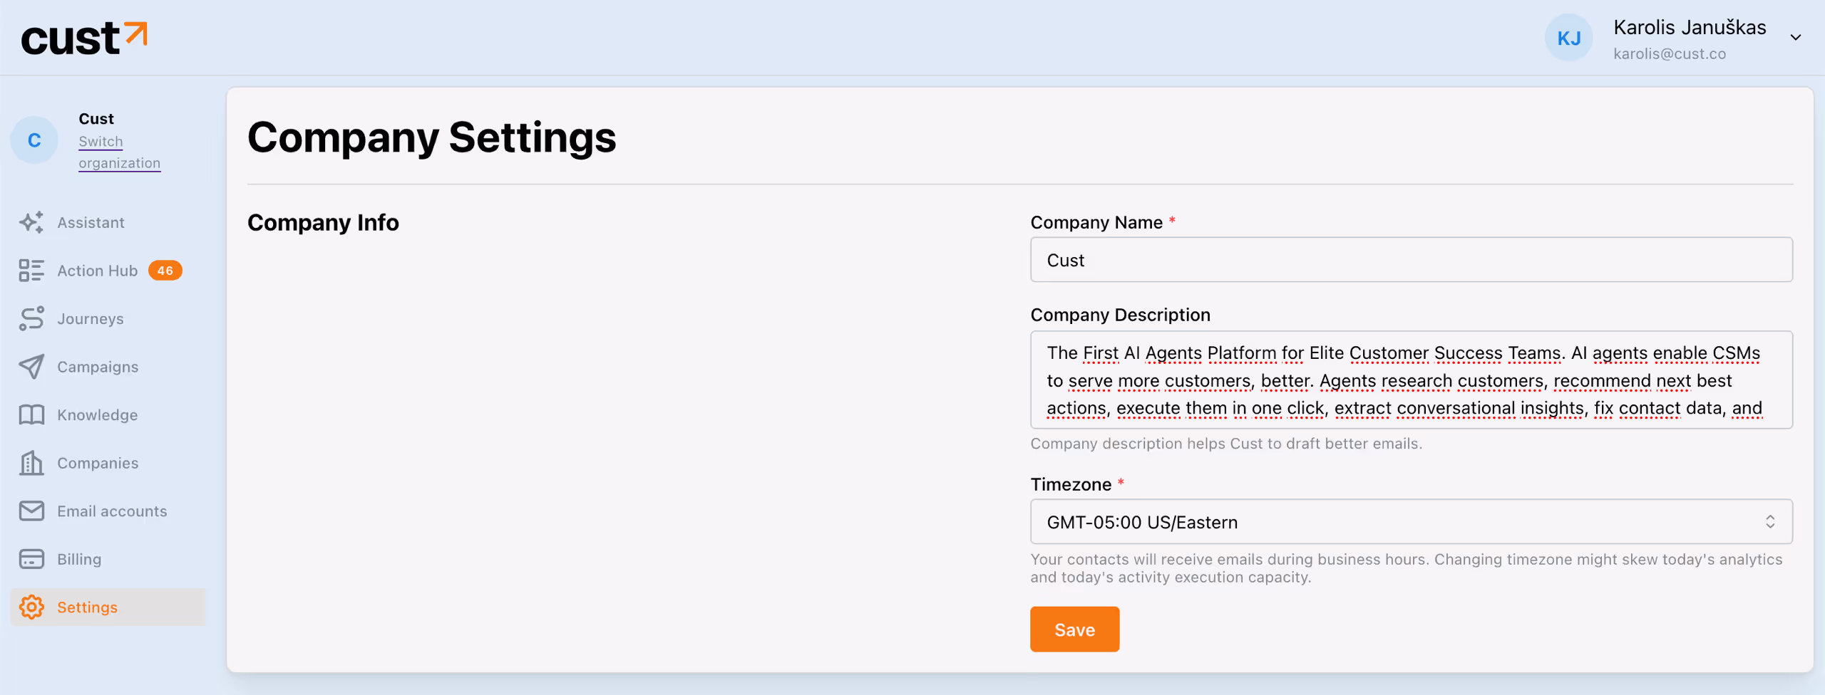Click the cust logo
The width and height of the screenshot is (1825, 695).
[84, 38]
